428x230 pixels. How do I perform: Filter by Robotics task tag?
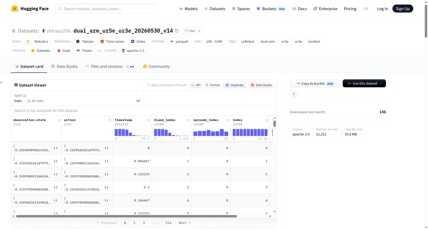click(37, 41)
